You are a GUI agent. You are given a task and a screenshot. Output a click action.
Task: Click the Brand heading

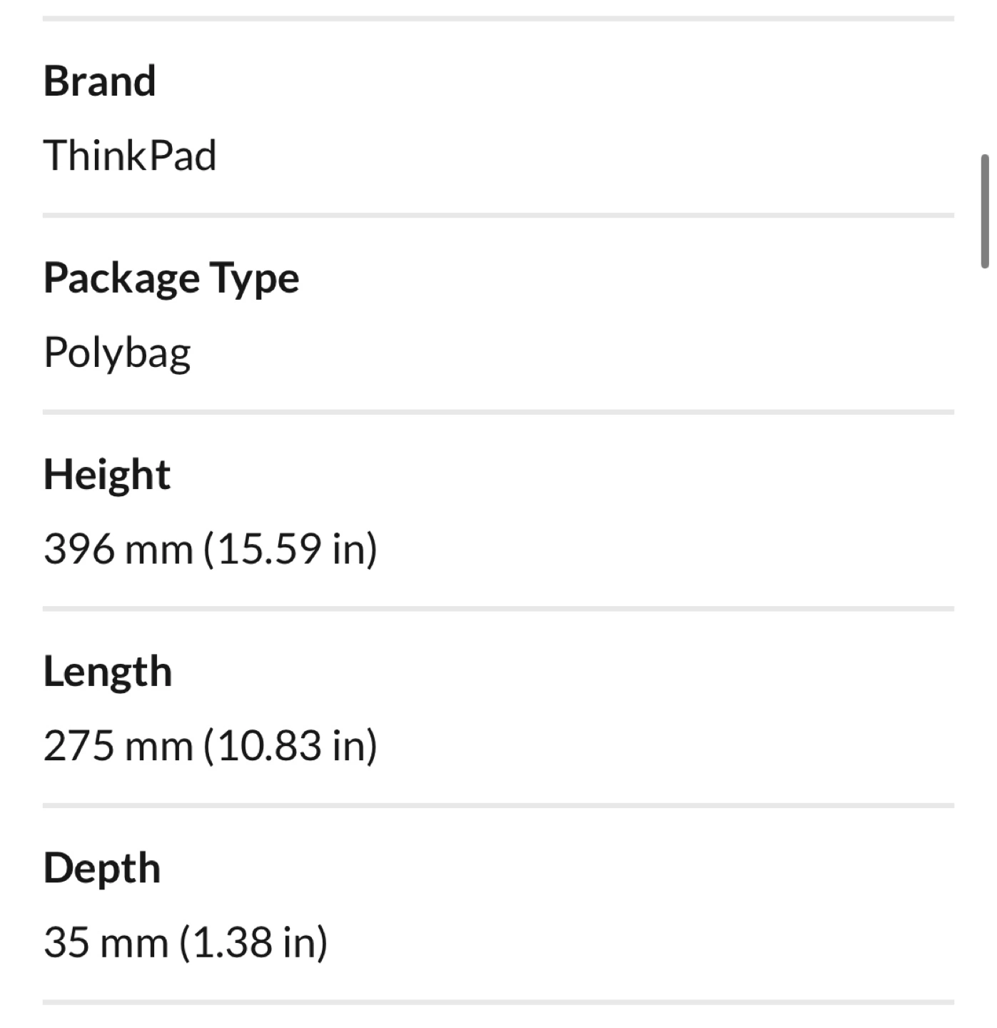(x=99, y=81)
